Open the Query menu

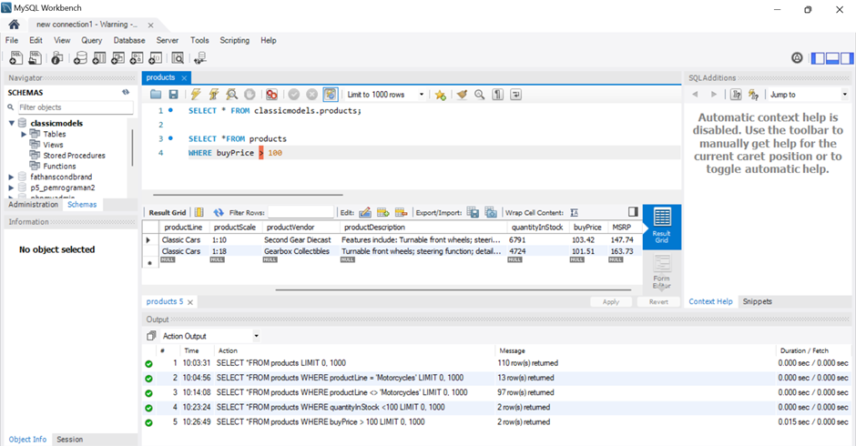point(92,40)
